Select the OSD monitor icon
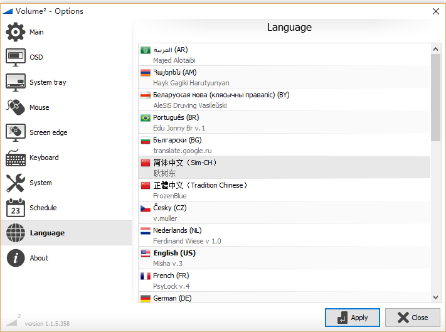 (x=15, y=57)
